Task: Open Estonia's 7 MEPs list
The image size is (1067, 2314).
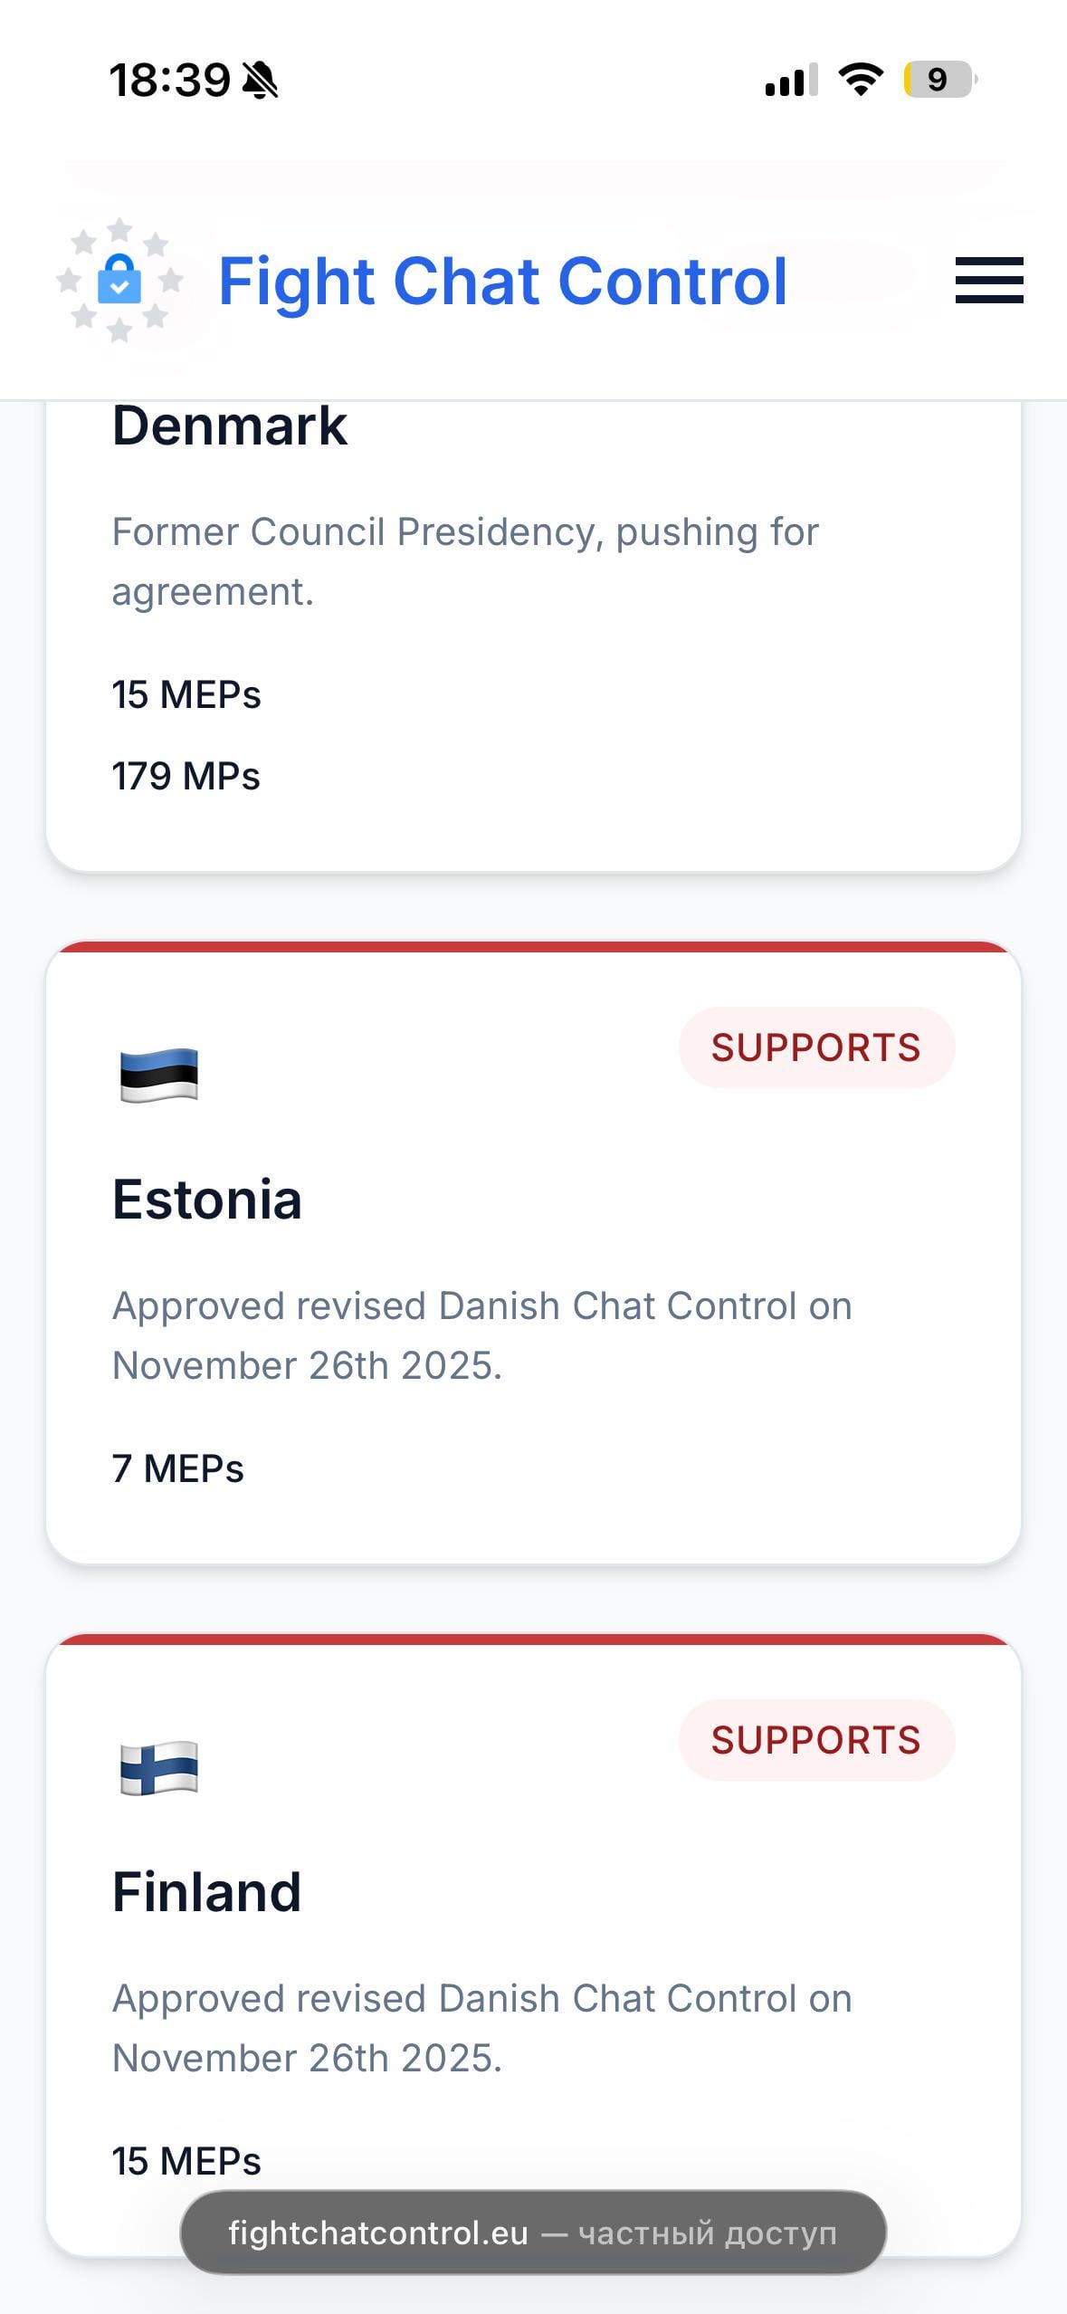Action: click(178, 1468)
